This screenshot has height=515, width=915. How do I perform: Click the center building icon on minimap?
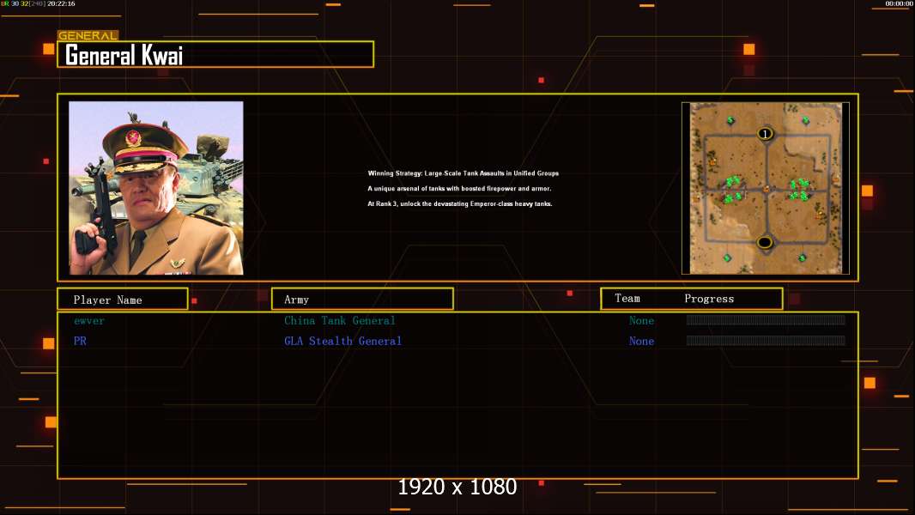(x=766, y=189)
